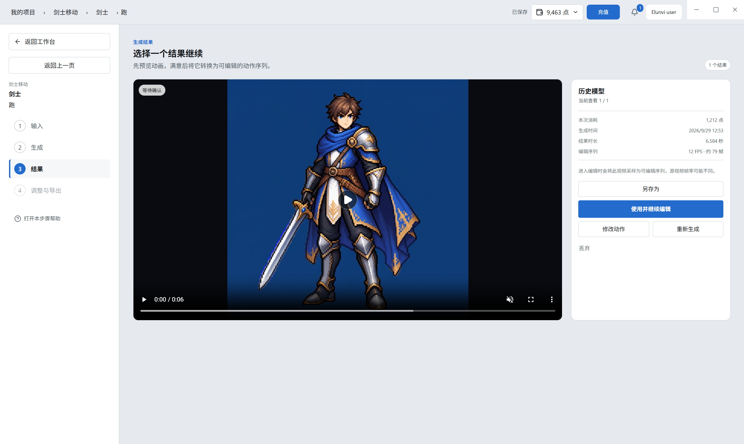Open the video's three-dot options menu
The width and height of the screenshot is (744, 444).
coord(552,299)
